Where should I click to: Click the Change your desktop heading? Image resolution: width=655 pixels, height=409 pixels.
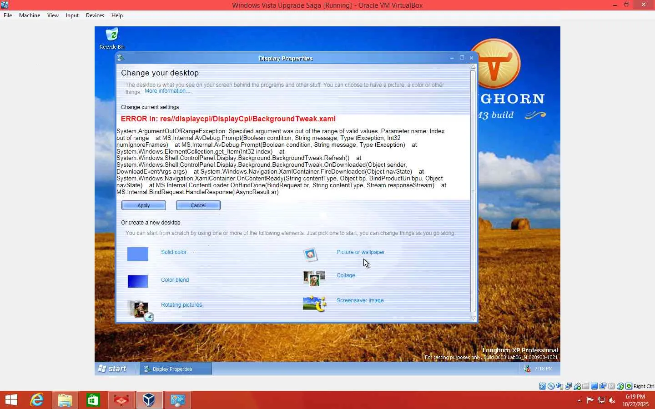(160, 73)
